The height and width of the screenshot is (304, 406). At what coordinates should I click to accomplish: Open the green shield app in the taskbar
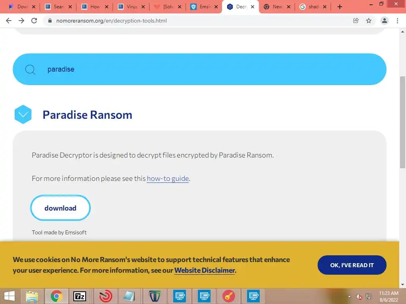click(155, 296)
